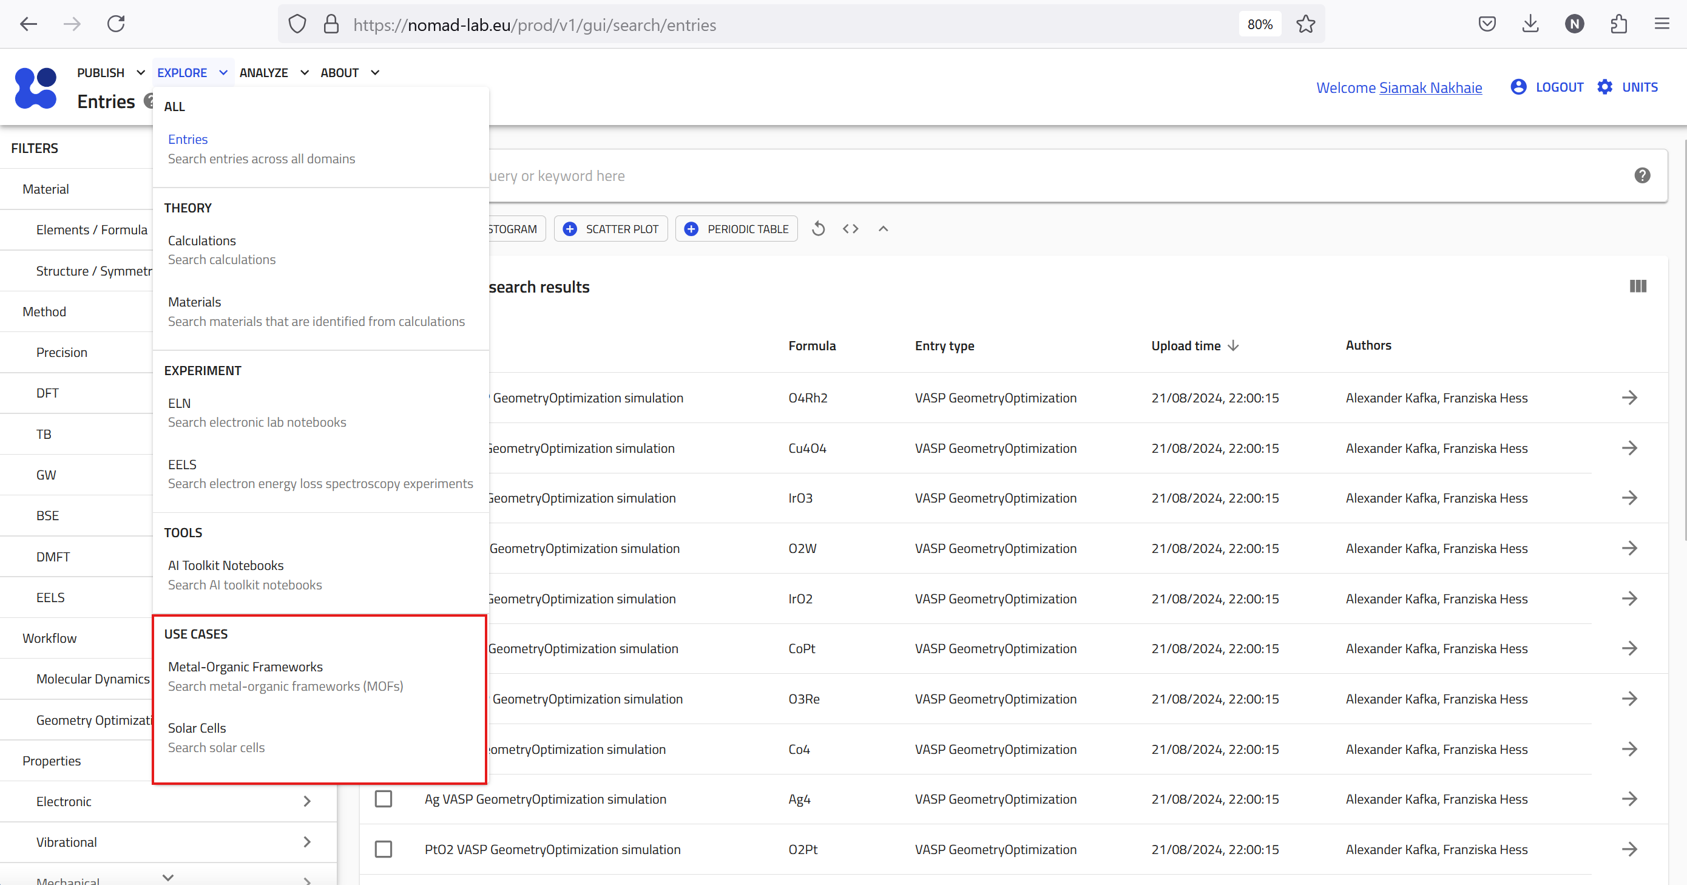Open the browser extensions puzzle icon
The width and height of the screenshot is (1687, 885).
1618,24
